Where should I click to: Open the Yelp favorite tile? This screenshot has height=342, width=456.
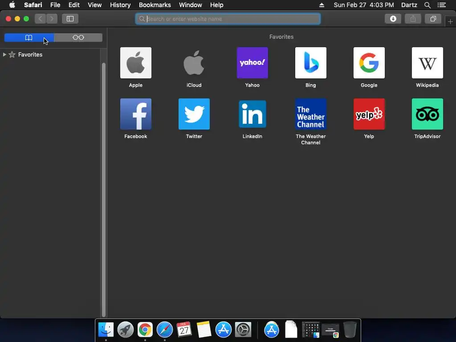click(x=369, y=114)
